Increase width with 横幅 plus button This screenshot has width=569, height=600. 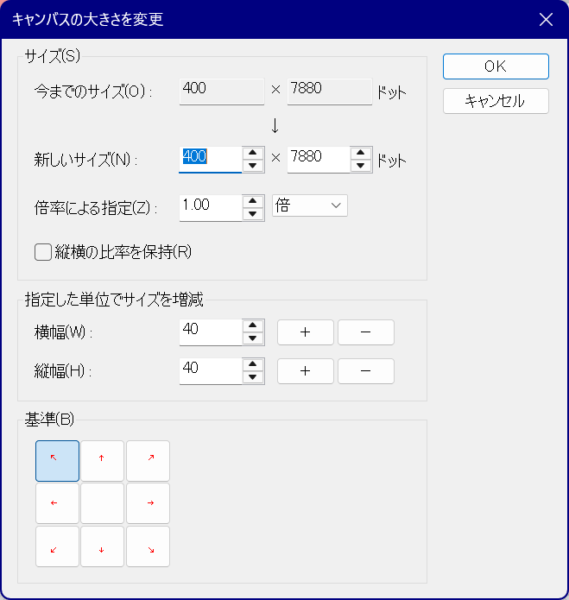click(x=306, y=332)
